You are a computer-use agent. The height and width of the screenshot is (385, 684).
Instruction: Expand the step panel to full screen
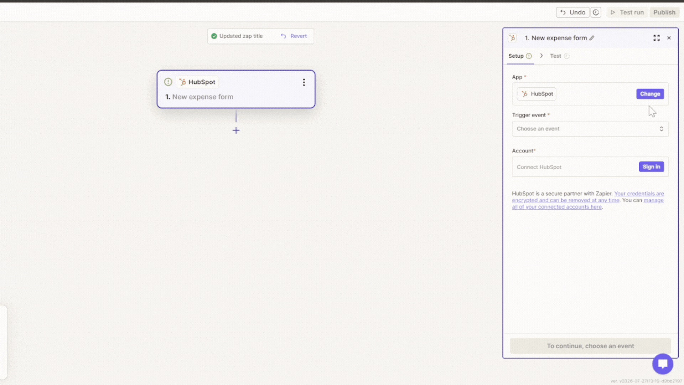(x=657, y=38)
